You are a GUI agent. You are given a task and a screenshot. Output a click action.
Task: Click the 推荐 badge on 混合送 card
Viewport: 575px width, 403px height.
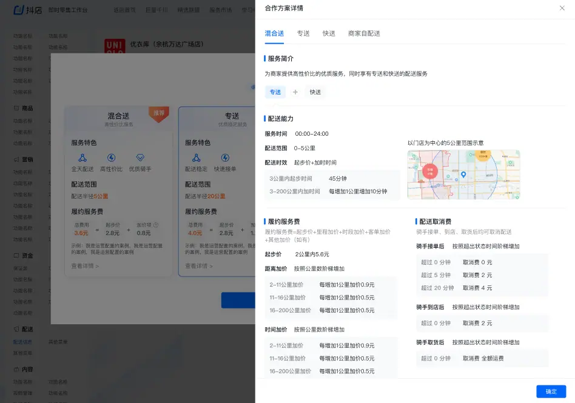(x=159, y=113)
